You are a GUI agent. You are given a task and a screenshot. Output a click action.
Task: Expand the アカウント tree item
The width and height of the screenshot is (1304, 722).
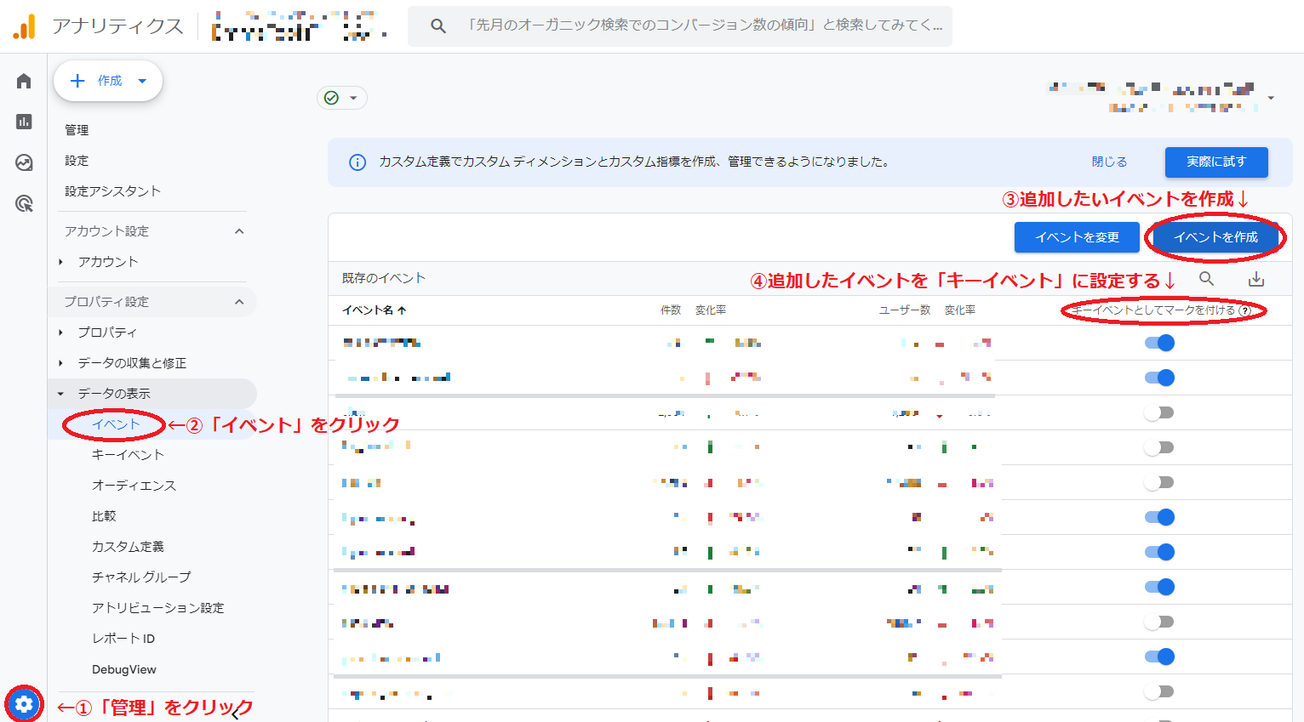[61, 262]
